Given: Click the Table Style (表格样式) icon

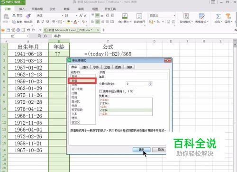Looking at the screenshot, I should pos(201,16).
